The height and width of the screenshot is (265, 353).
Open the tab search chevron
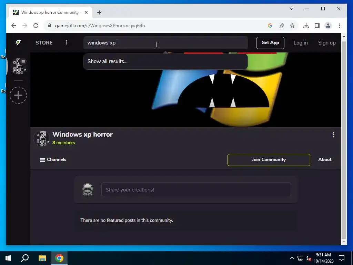pyautogui.click(x=291, y=9)
